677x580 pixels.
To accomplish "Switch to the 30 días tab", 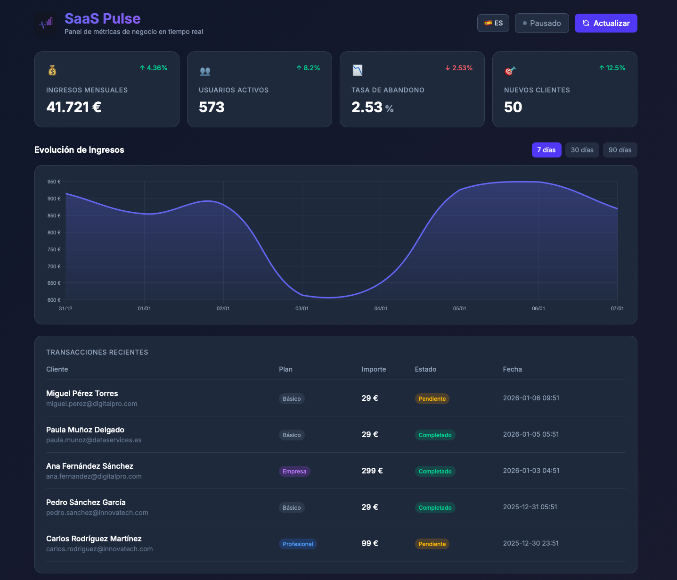I will 582,150.
